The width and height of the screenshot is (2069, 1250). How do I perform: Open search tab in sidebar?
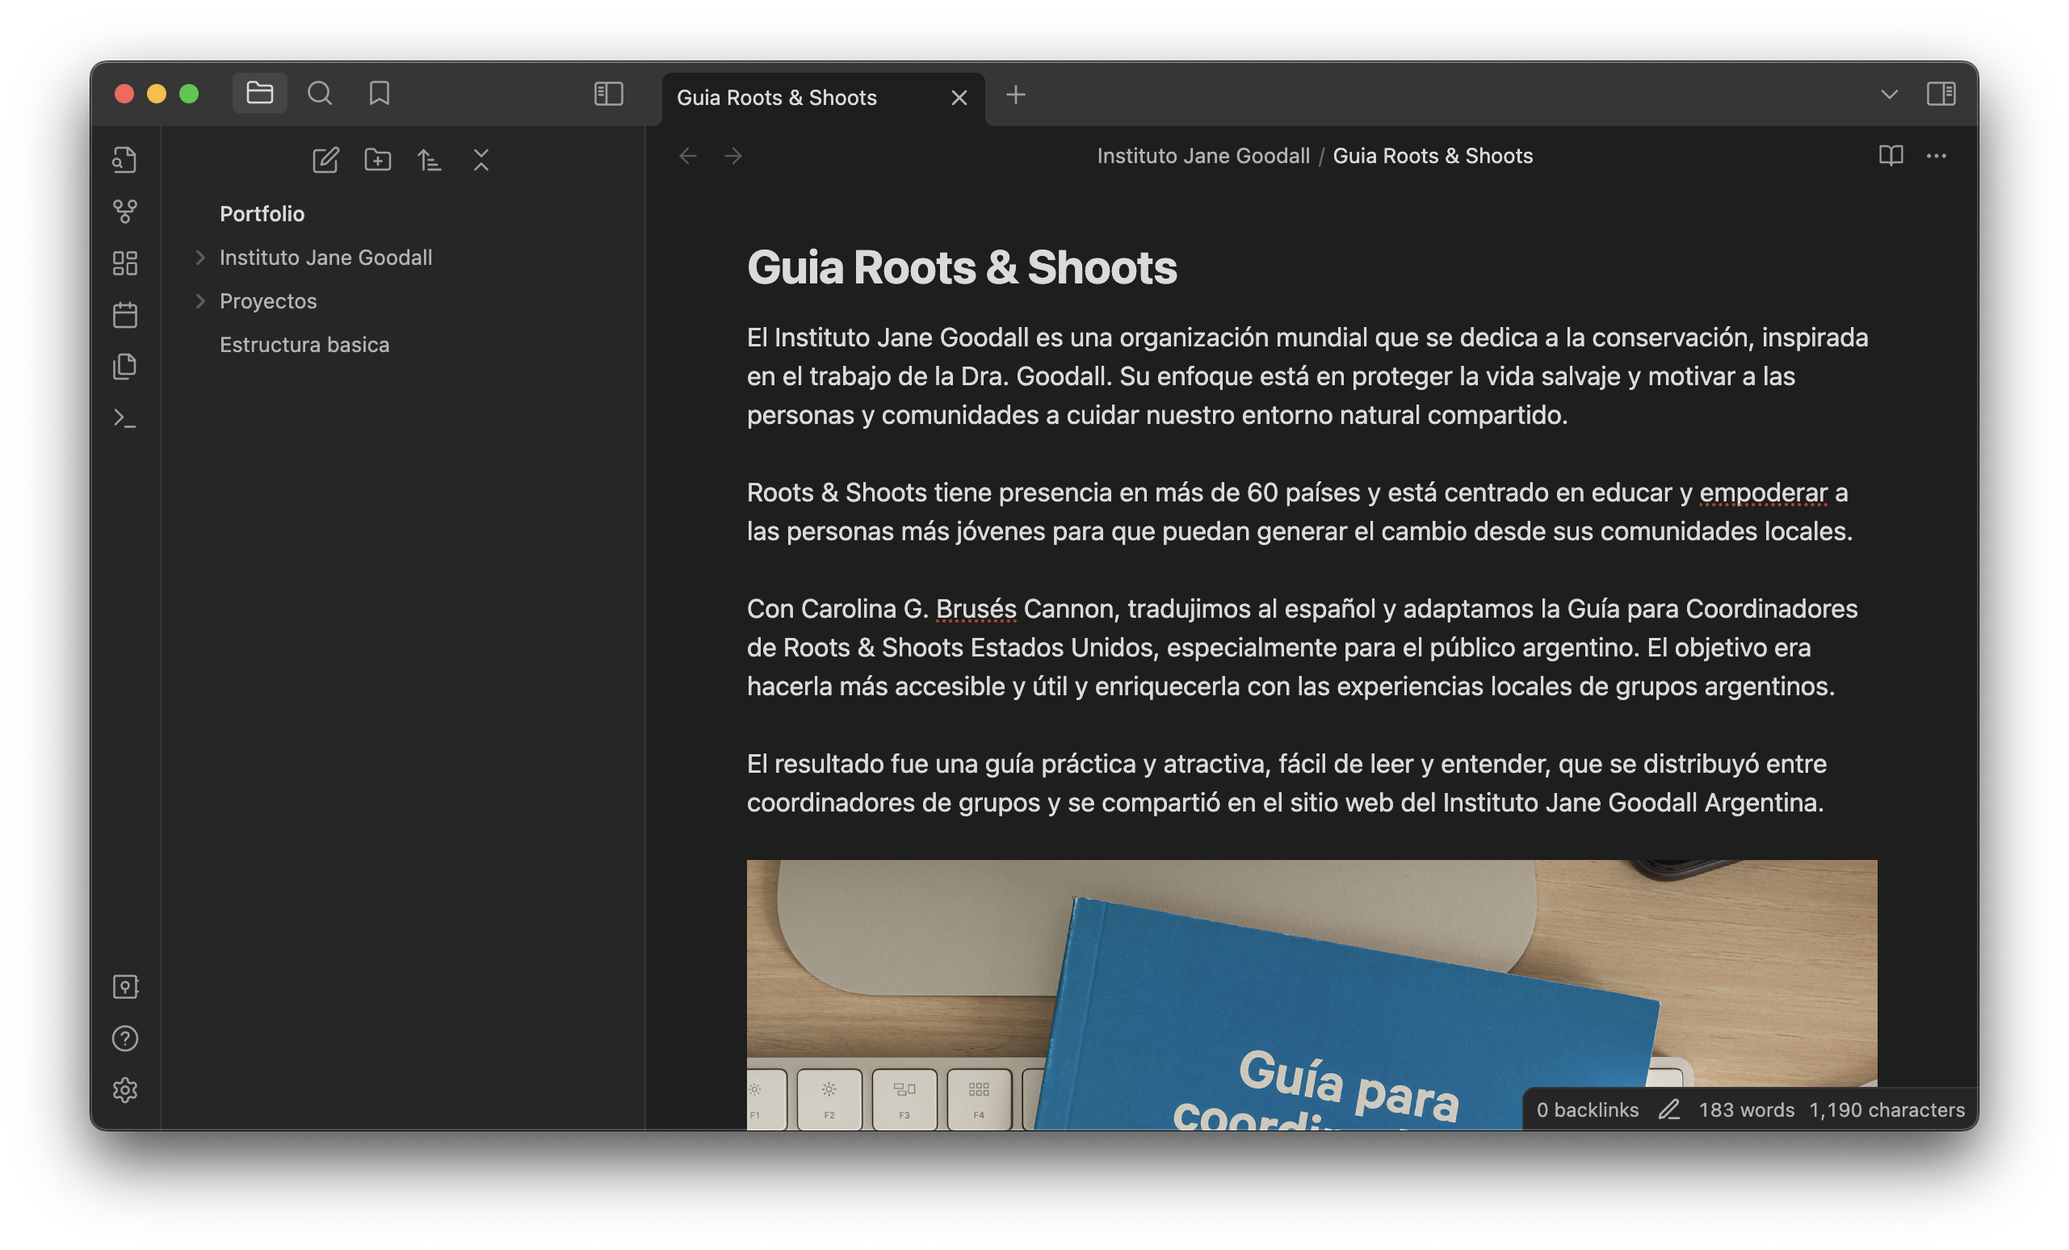319,93
